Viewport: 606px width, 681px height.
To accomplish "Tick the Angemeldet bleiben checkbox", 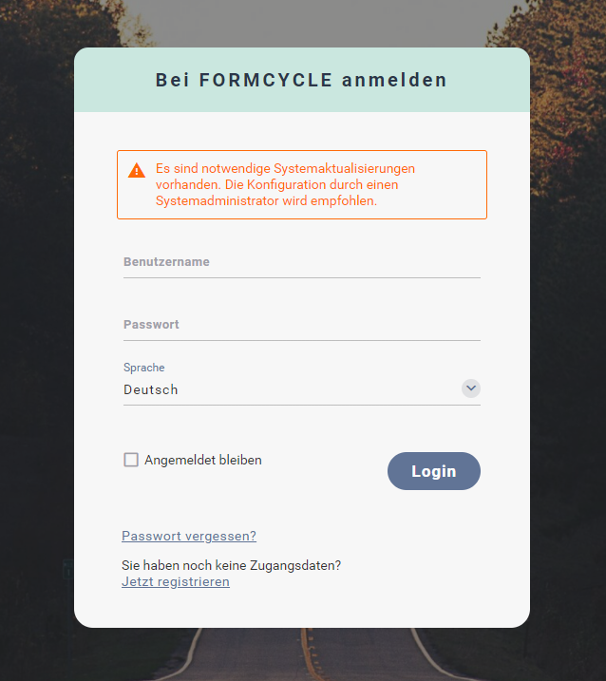I will [x=131, y=460].
